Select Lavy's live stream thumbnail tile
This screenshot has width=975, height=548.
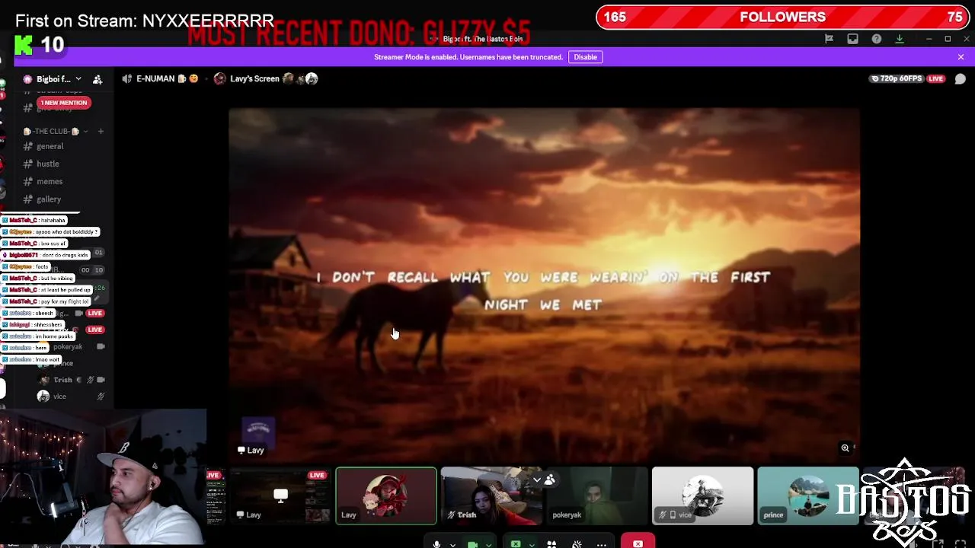point(281,495)
